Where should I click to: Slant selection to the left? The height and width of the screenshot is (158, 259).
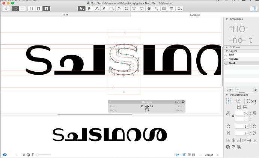pos(228,133)
